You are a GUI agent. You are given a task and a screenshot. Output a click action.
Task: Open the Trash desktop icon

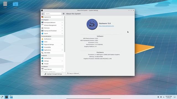pos(5,5)
